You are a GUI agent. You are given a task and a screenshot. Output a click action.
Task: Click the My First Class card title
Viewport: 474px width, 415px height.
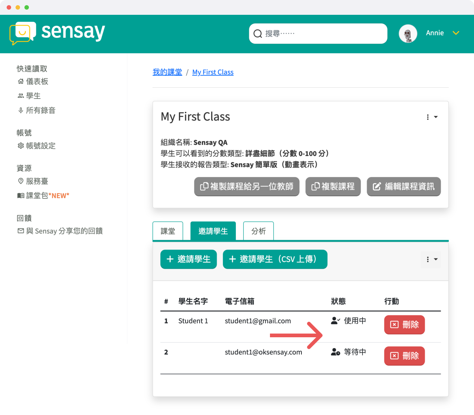pos(195,117)
